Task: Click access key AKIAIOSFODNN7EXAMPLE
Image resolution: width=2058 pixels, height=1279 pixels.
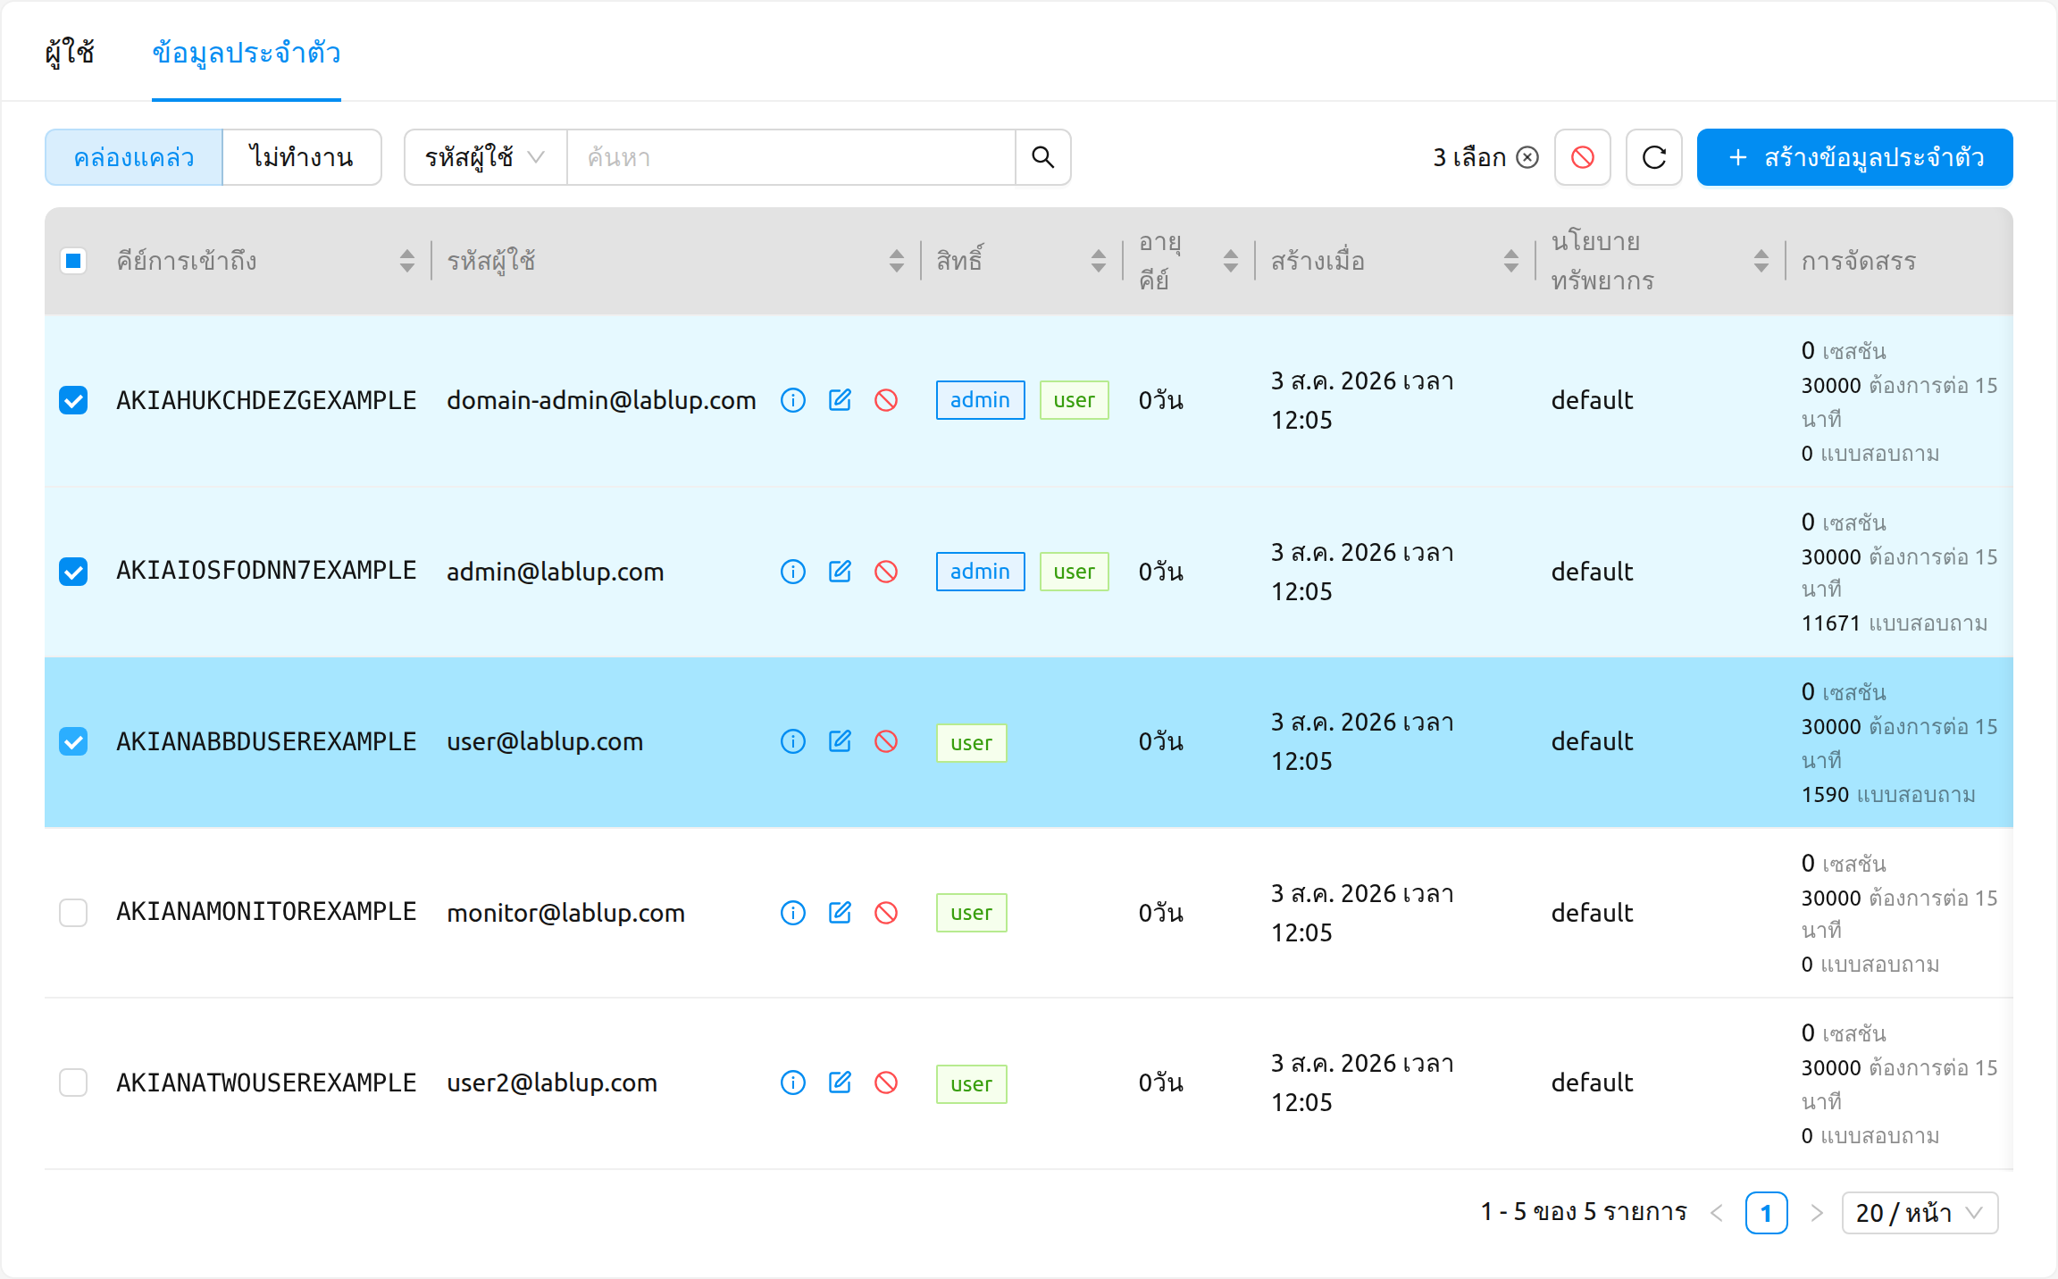Action: [x=266, y=570]
